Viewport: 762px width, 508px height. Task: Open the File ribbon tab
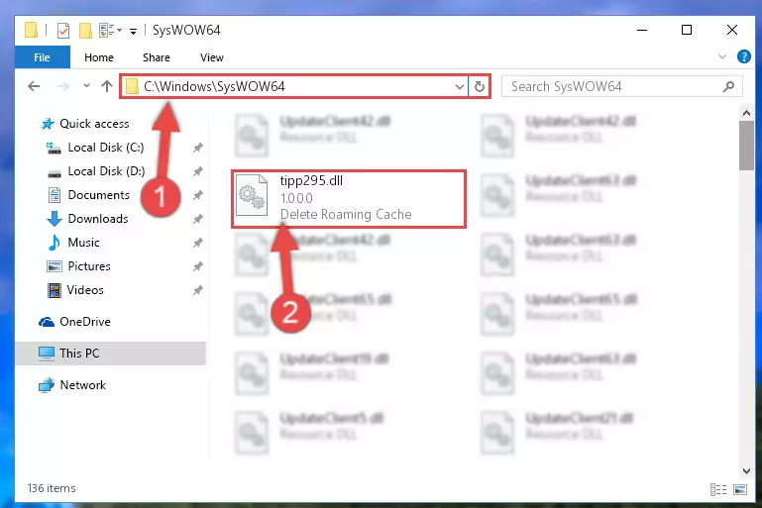coord(42,57)
